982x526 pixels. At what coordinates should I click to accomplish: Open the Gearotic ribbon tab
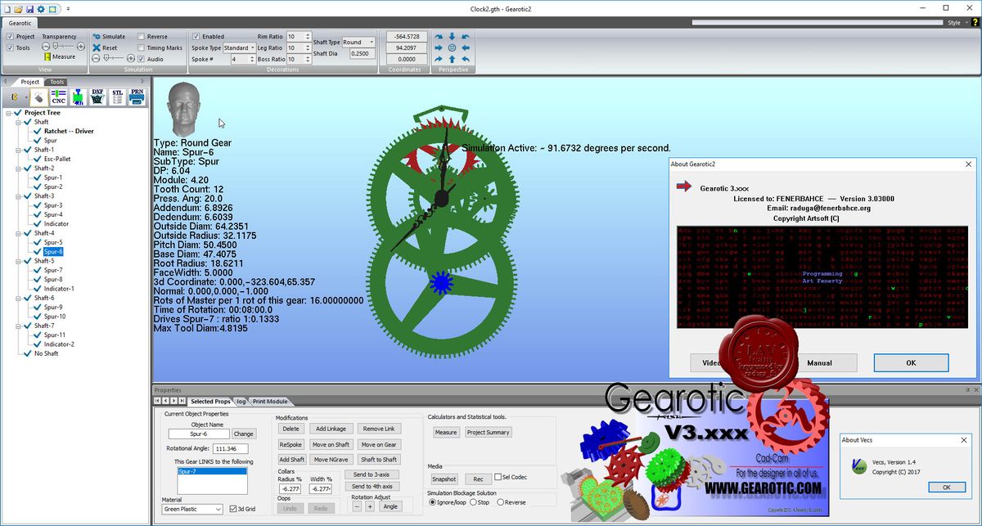click(20, 23)
